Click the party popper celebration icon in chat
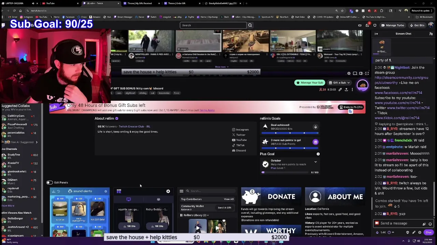437x245 pixels. click(424, 224)
